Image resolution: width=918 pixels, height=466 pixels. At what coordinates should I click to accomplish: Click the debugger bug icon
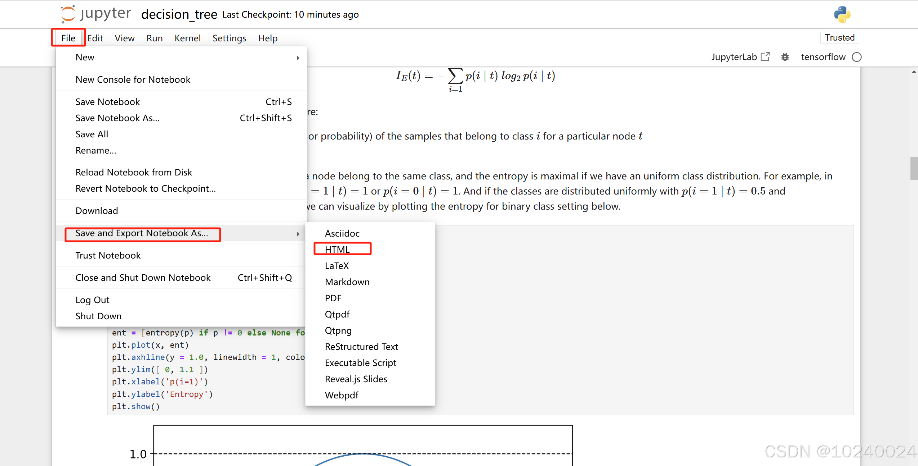tap(785, 57)
